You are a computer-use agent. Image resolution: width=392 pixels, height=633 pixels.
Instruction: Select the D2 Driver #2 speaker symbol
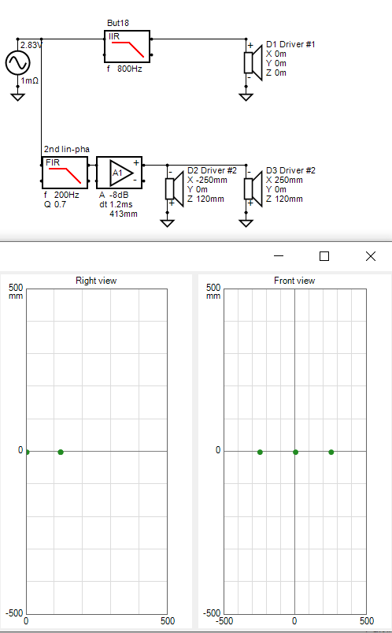click(174, 188)
